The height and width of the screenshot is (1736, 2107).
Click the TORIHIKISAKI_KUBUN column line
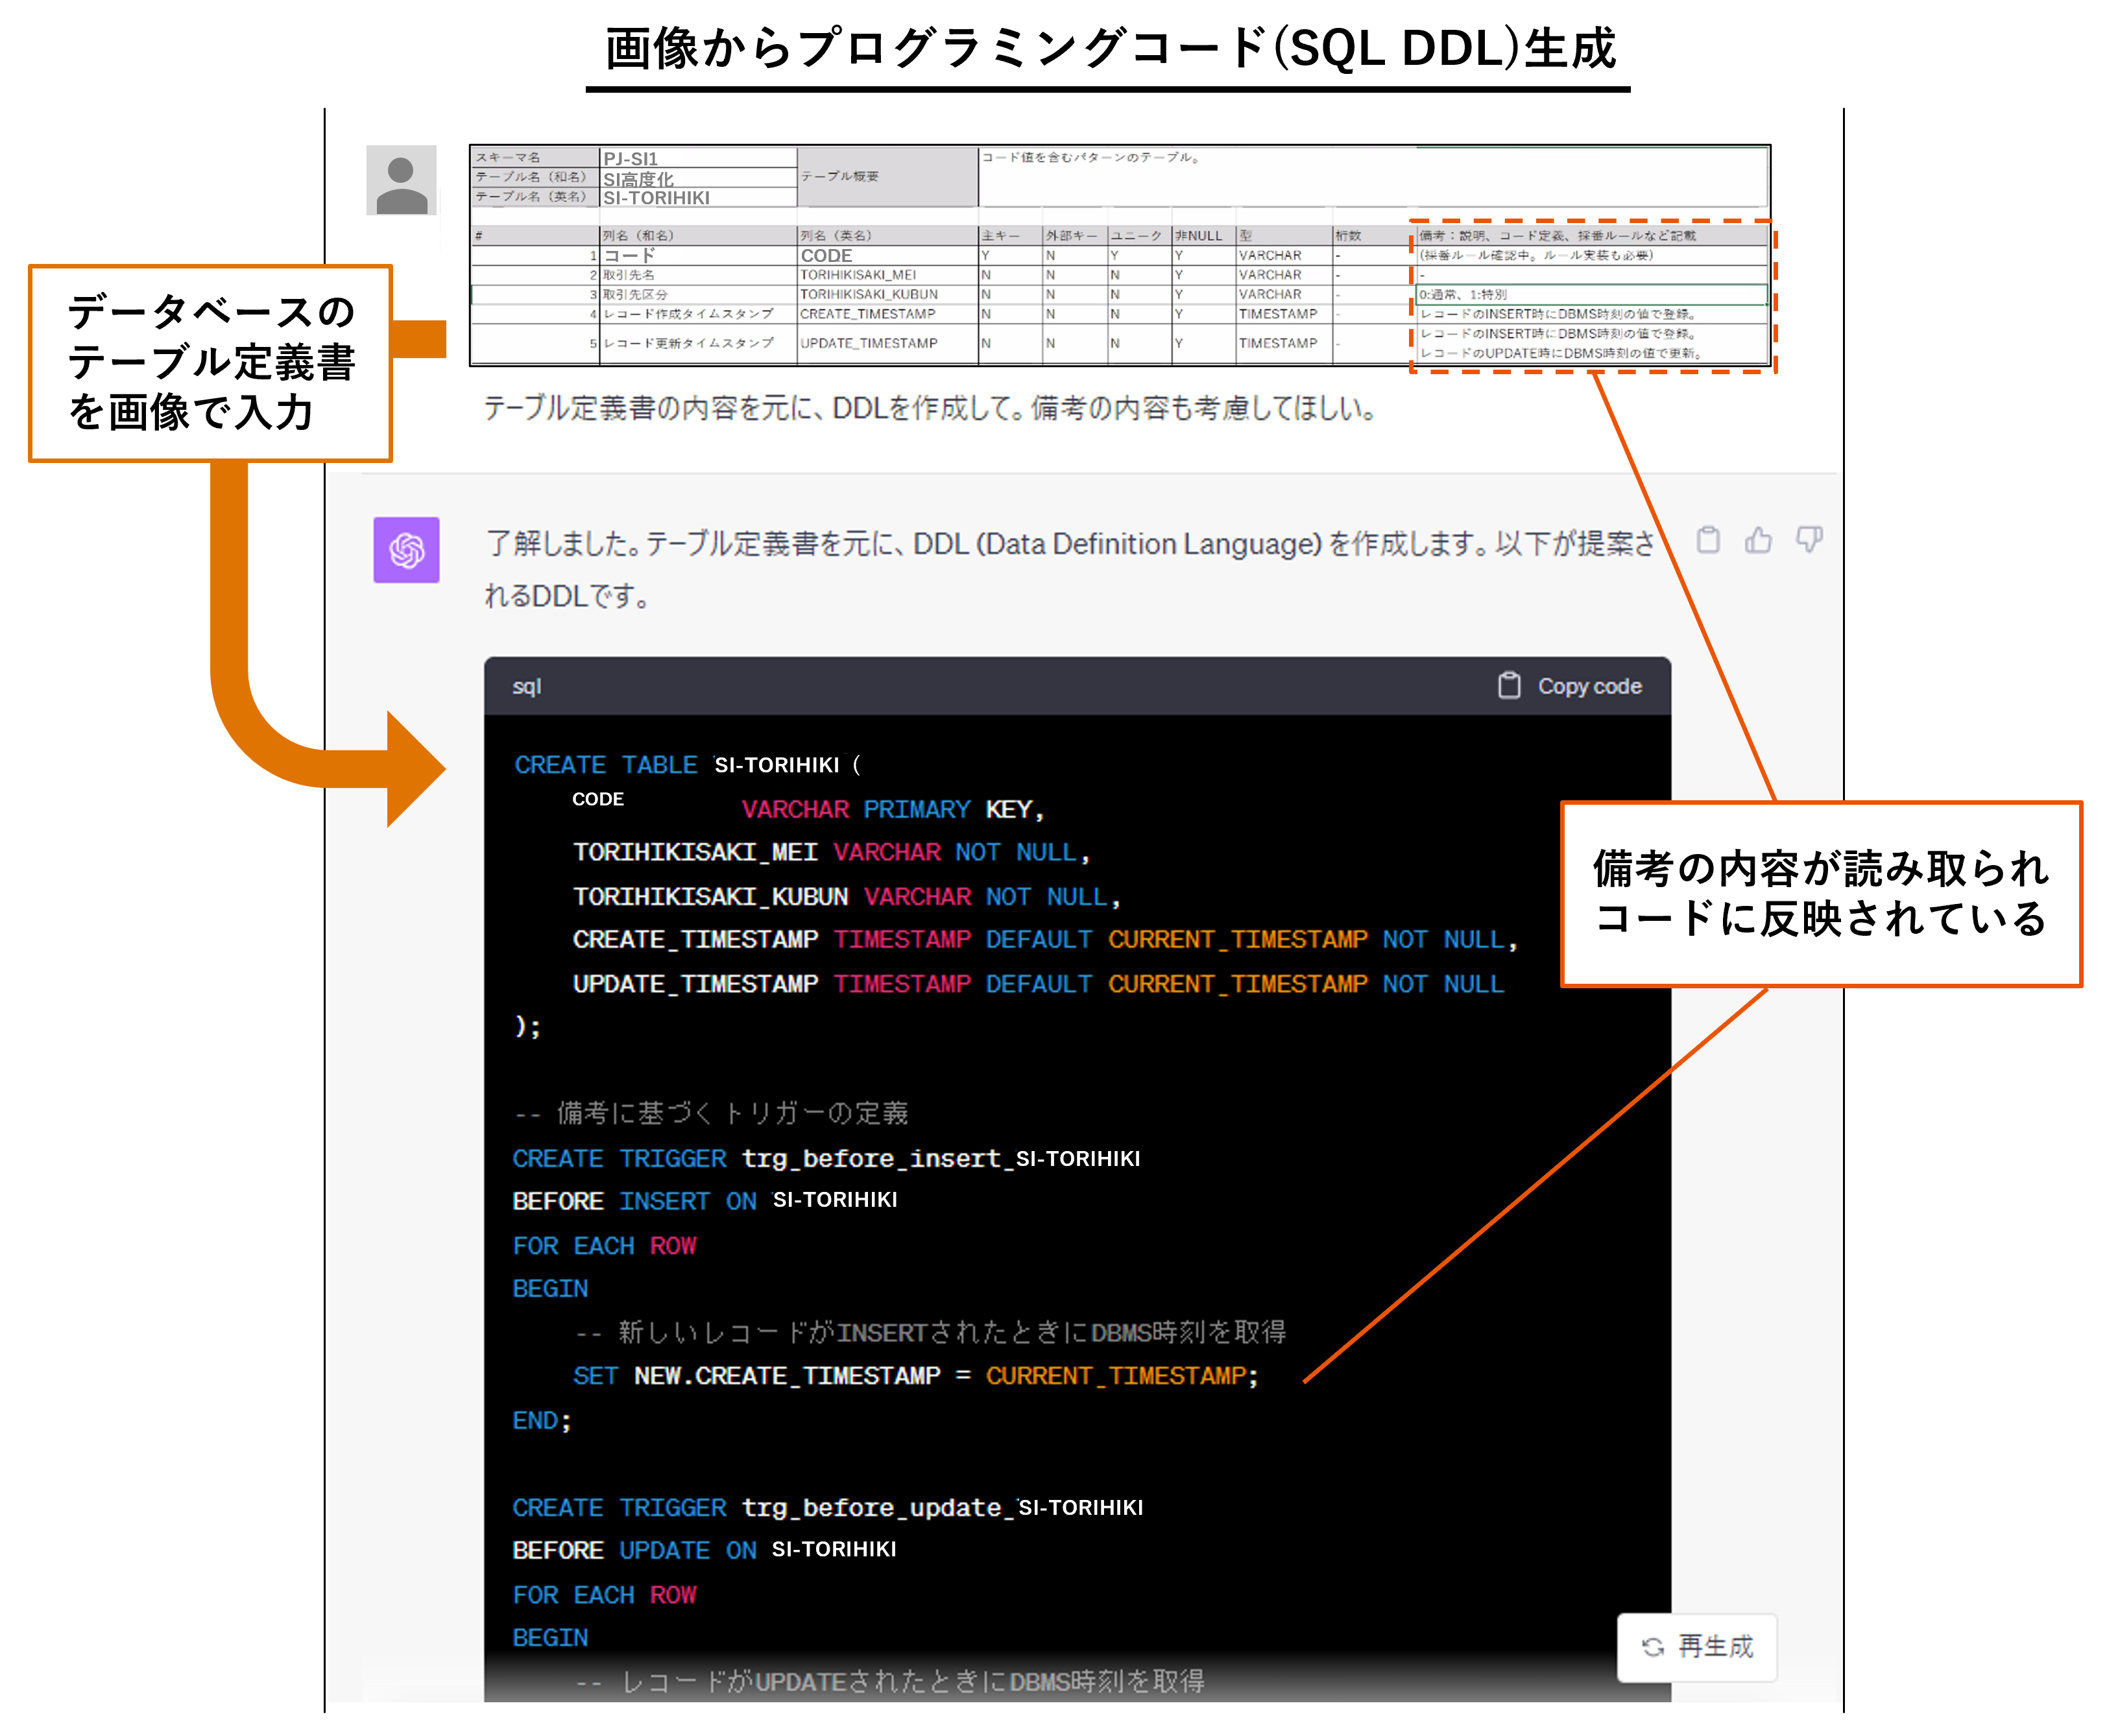[x=847, y=896]
